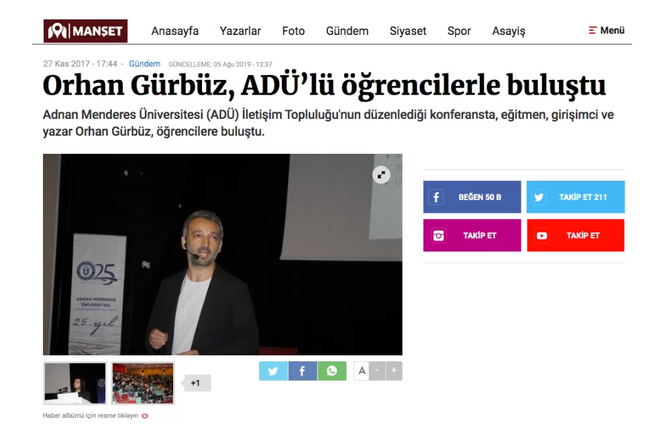Decrease text size with minus button
Screen dimensions: 671x448
coord(377,371)
